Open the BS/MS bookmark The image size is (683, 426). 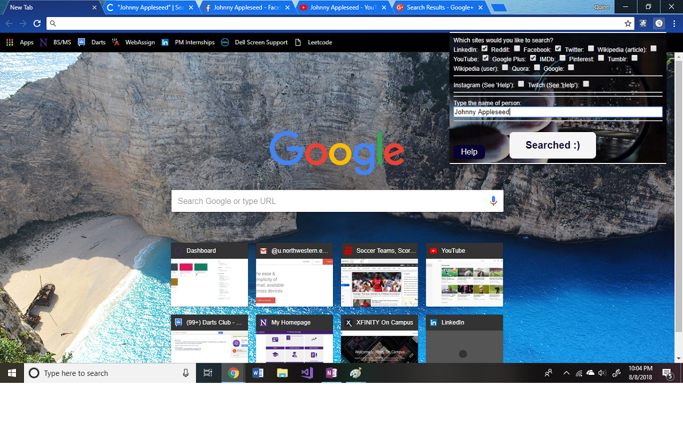pyautogui.click(x=55, y=42)
